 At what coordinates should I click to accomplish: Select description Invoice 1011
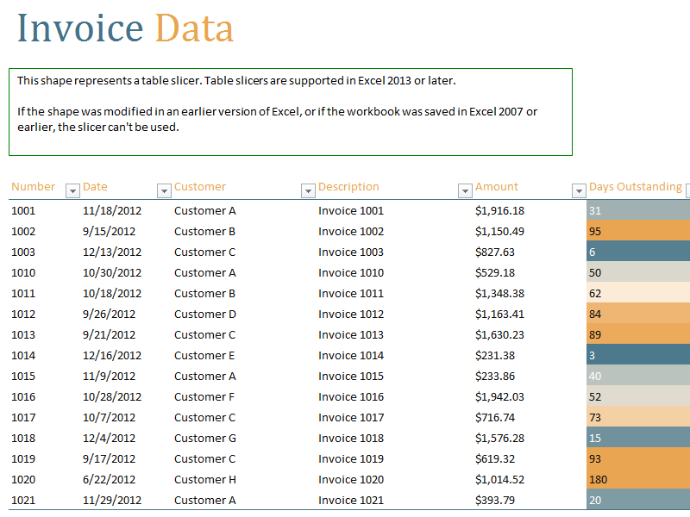(351, 294)
